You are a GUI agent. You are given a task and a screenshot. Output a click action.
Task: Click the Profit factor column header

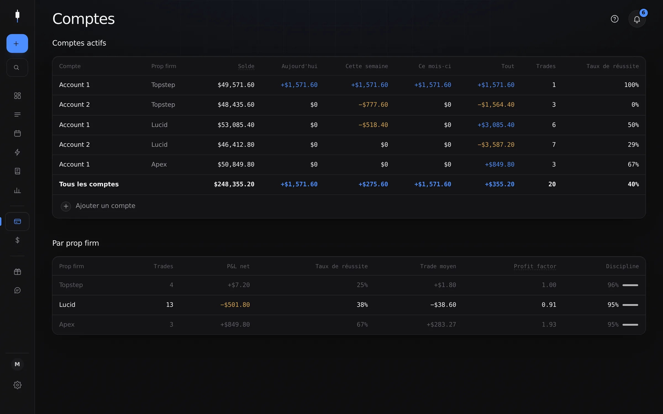535,266
